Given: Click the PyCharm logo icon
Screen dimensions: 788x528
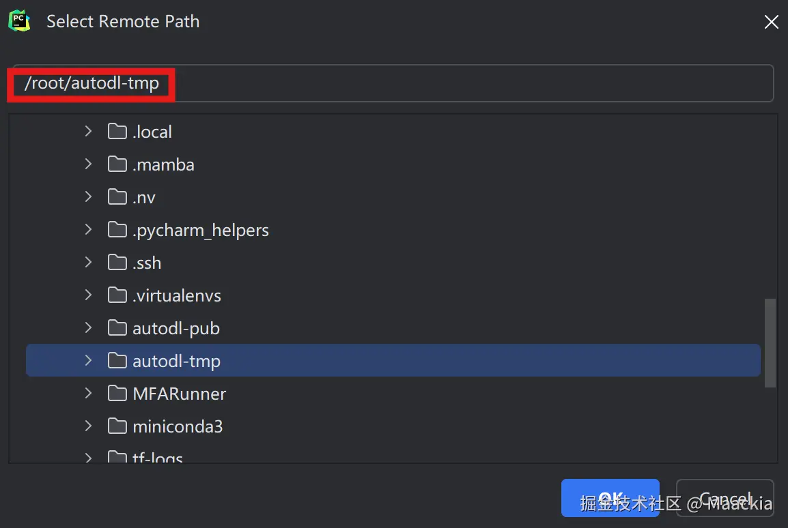Looking at the screenshot, I should 19,20.
